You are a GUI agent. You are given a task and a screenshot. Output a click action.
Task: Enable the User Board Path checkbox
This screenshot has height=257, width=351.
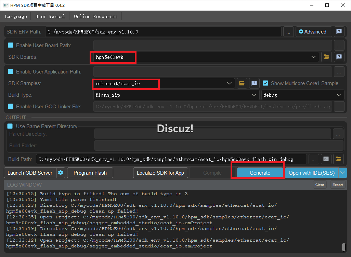tap(11, 45)
